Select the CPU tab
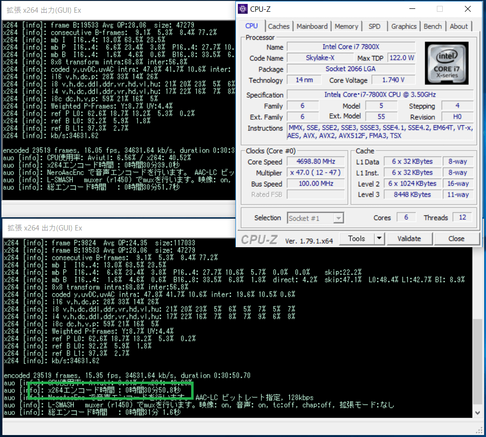The height and width of the screenshot is (437, 486). 252,26
